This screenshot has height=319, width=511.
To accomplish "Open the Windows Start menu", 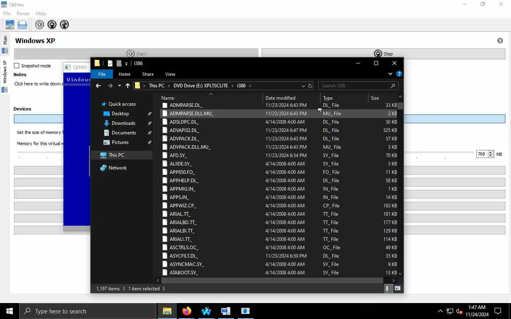I will click(x=10, y=311).
